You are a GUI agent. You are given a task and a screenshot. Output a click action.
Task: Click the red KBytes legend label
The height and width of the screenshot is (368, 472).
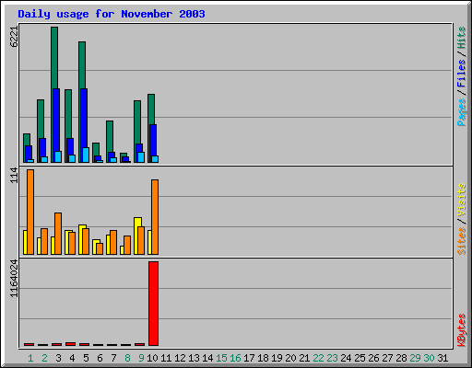(x=461, y=330)
